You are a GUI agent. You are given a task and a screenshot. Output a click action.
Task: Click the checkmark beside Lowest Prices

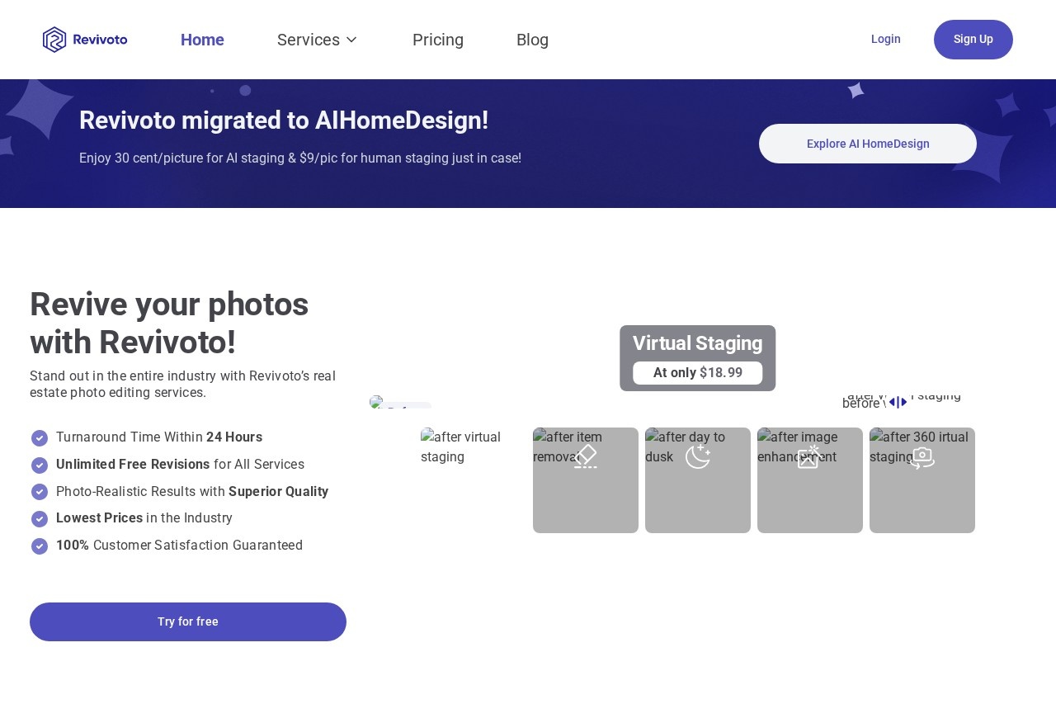point(40,519)
